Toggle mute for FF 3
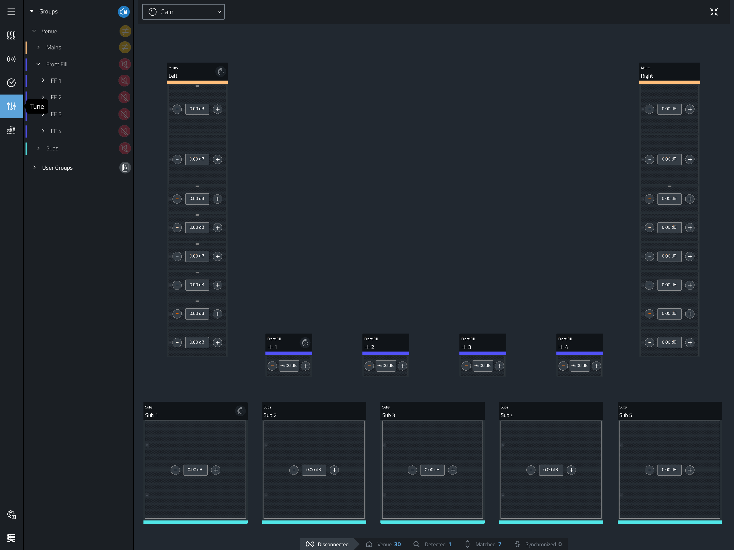The width and height of the screenshot is (734, 550). 124,114
